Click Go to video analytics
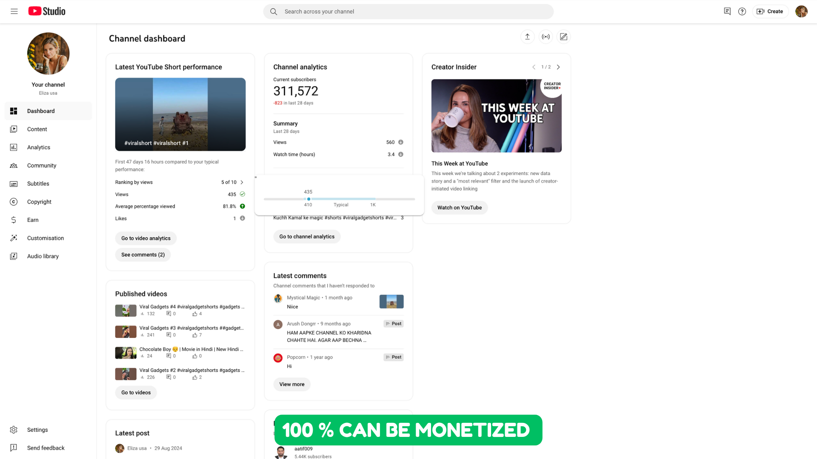817x459 pixels. click(x=146, y=238)
